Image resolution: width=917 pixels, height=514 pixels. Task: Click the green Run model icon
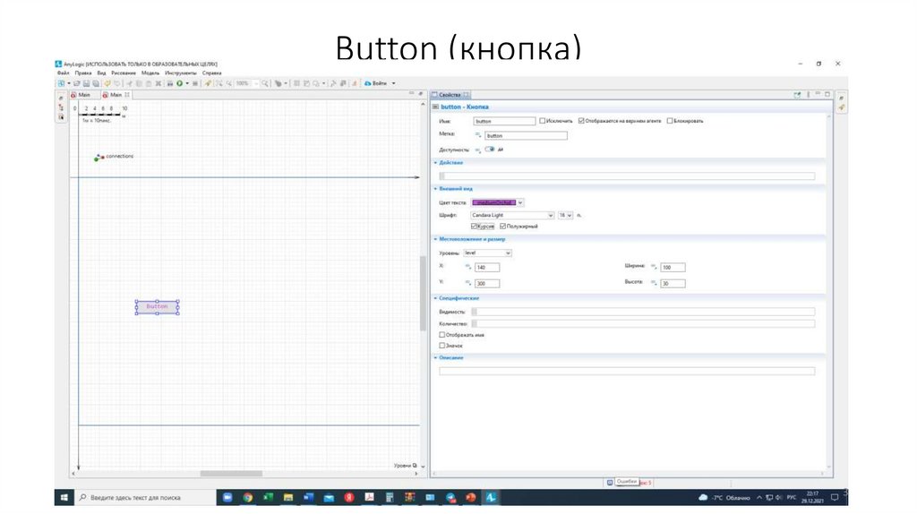pyautogui.click(x=178, y=83)
